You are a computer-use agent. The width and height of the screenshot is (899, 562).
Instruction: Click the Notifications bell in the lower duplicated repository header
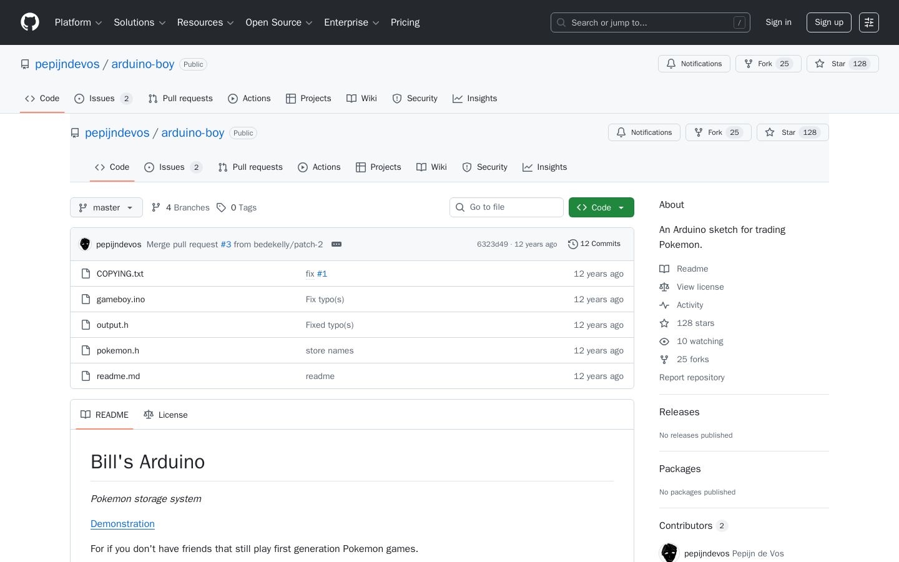click(644, 132)
